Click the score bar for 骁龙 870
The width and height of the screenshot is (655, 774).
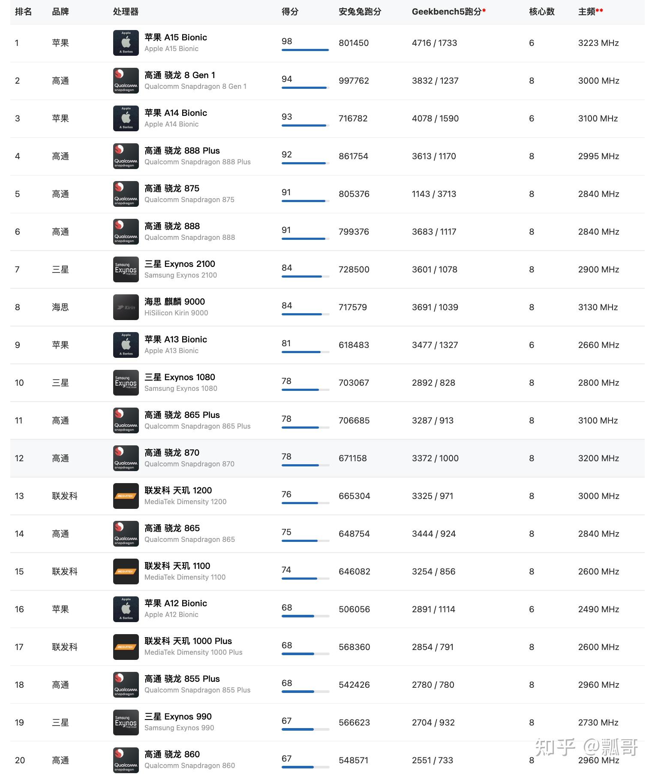pos(305,465)
